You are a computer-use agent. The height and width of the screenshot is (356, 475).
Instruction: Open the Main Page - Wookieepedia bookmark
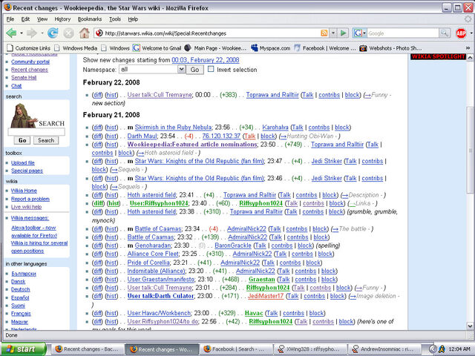(x=214, y=48)
